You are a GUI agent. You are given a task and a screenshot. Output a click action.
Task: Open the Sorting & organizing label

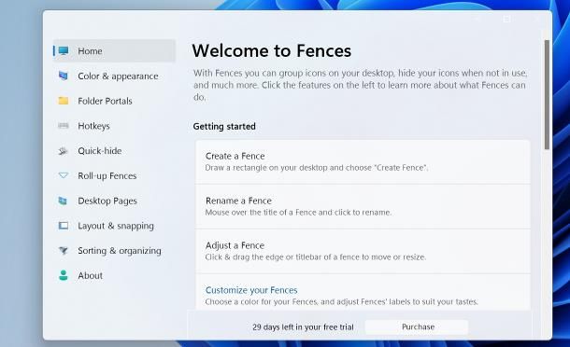click(x=120, y=251)
